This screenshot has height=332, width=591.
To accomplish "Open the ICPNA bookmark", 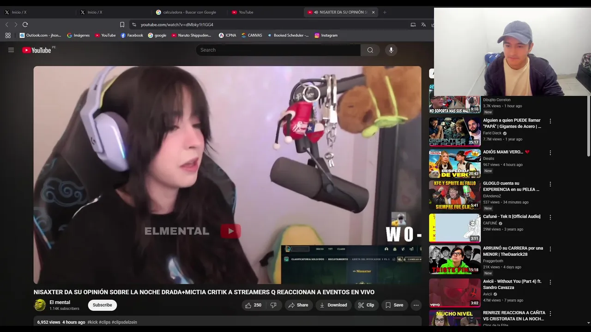I will (x=228, y=35).
